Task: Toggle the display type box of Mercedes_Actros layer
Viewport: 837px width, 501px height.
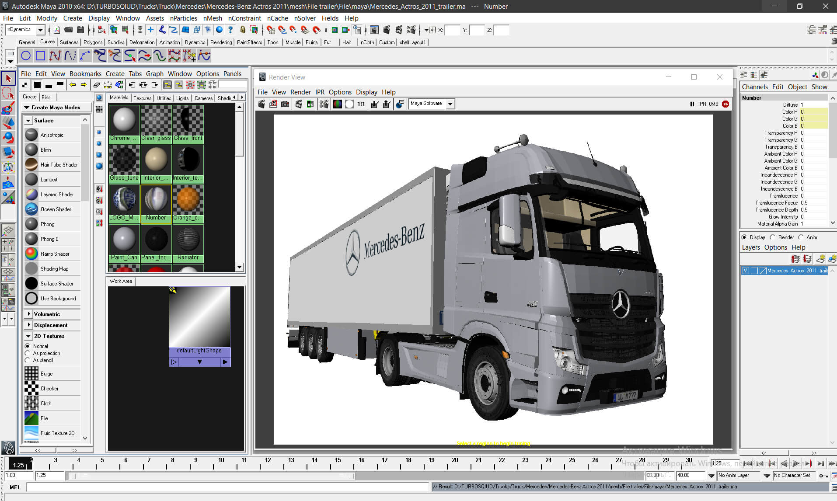Action: point(754,271)
